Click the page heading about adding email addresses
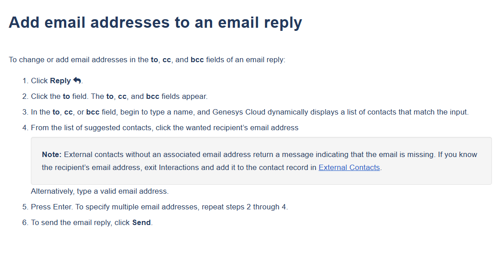The height and width of the screenshot is (255, 496). point(155,22)
